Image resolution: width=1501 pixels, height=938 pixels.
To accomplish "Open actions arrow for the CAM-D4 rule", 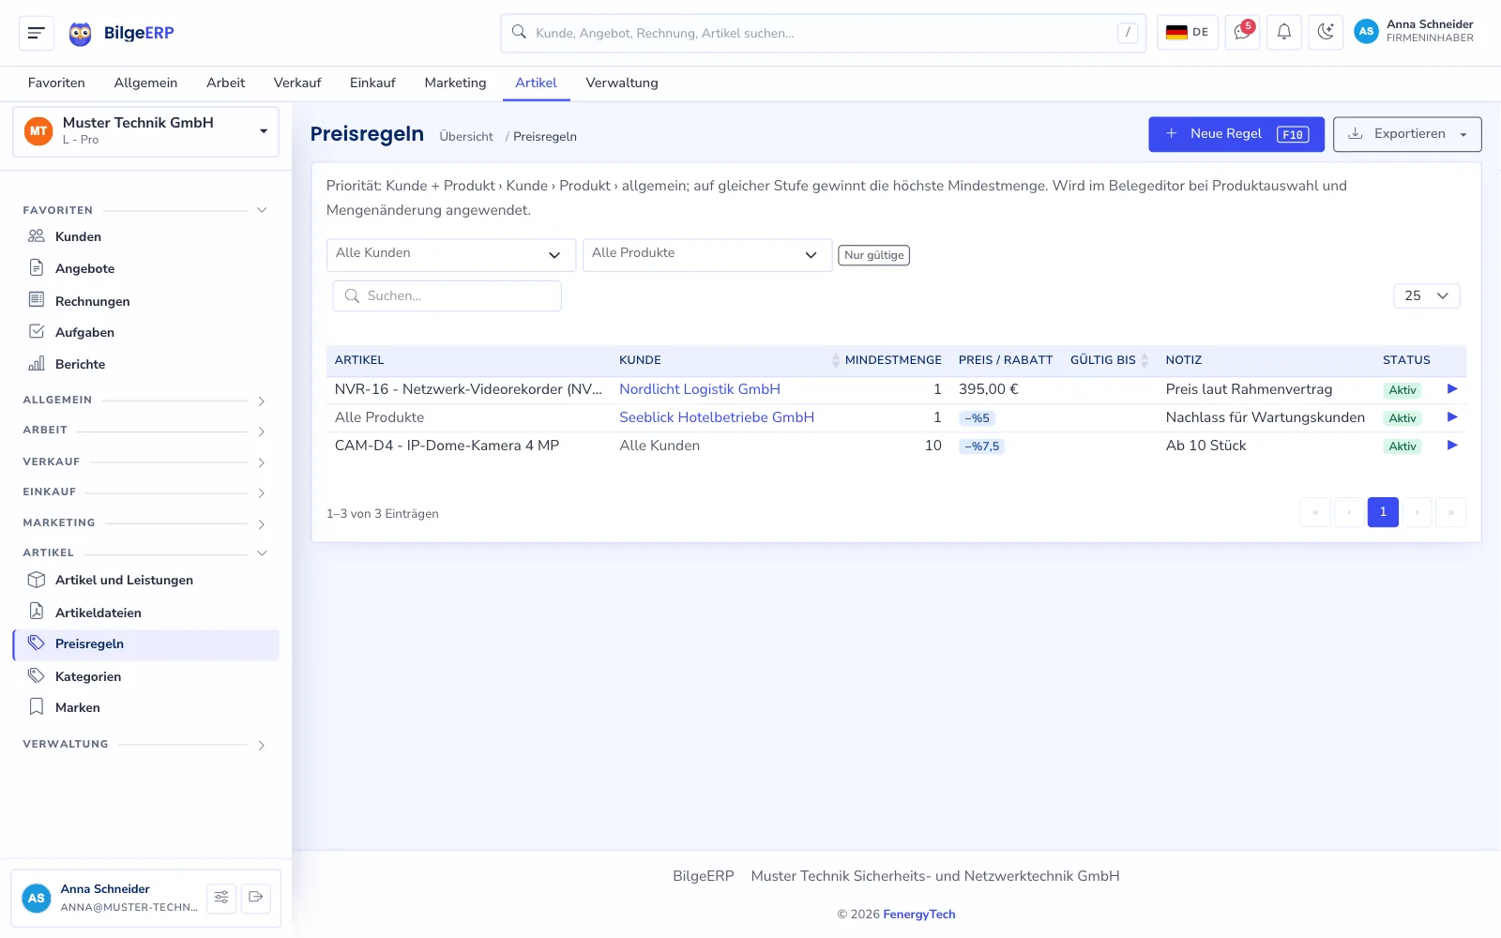I will point(1452,446).
